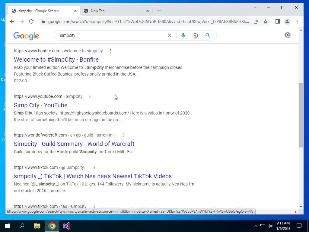Viewport: 309px width, 232px height.
Task: Click the vertical scrollbar thumb
Action: 301,115
